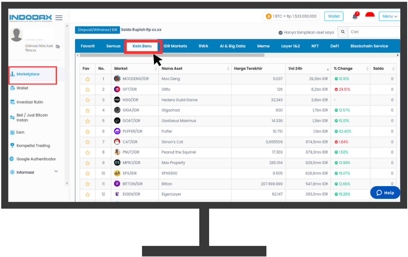The height and width of the screenshot is (257, 408).
Task: Switch to the Layer 1&2 tab
Action: pyautogui.click(x=291, y=46)
